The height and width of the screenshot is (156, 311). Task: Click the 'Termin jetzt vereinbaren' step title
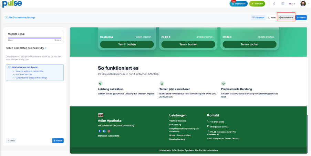point(175,89)
